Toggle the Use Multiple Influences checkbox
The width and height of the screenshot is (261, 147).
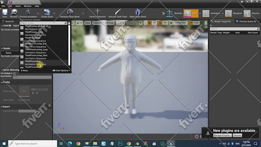[15, 73]
